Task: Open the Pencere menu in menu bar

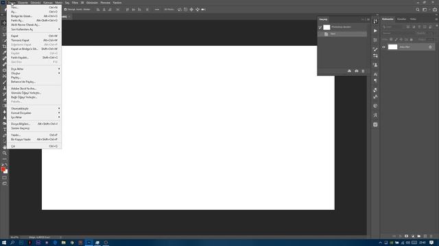Action: (x=105, y=3)
